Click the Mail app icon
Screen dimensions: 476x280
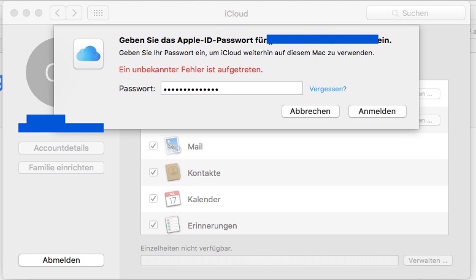172,146
